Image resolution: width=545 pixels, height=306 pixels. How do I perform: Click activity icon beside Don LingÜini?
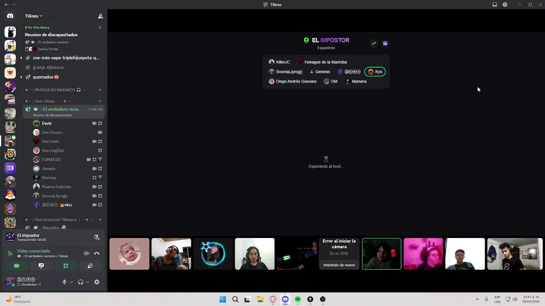point(100,150)
